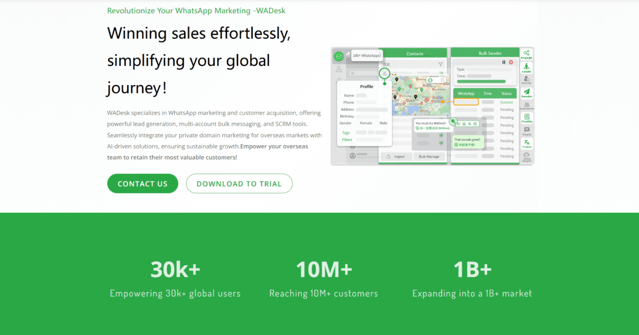Click the Tags label in Profile card
The height and width of the screenshot is (335, 639).
point(346,132)
